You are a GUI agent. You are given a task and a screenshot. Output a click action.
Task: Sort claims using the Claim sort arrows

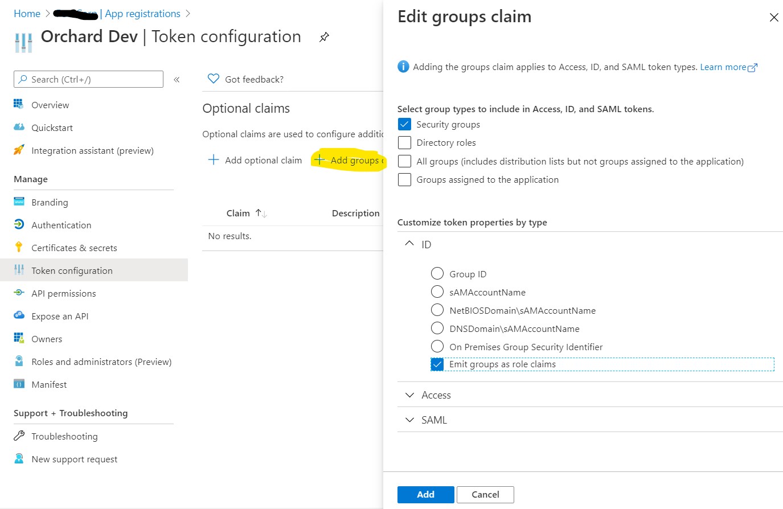tap(261, 213)
